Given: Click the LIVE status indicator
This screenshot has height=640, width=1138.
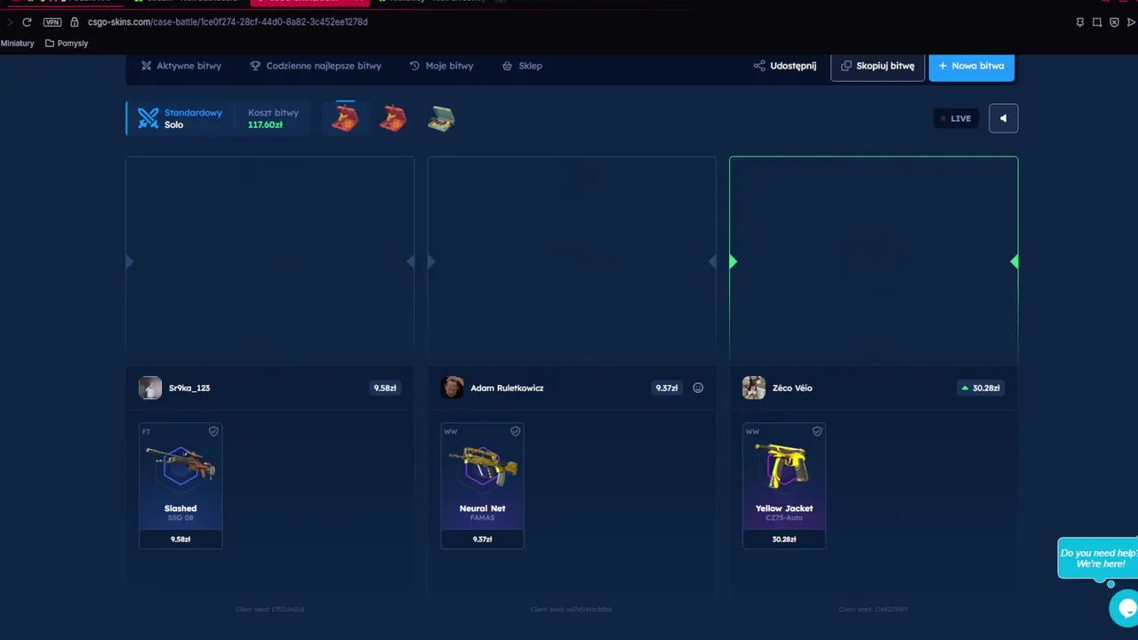Looking at the screenshot, I should click(x=956, y=118).
